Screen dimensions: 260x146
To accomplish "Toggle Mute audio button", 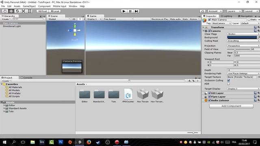I will pyautogui.click(x=175, y=19).
